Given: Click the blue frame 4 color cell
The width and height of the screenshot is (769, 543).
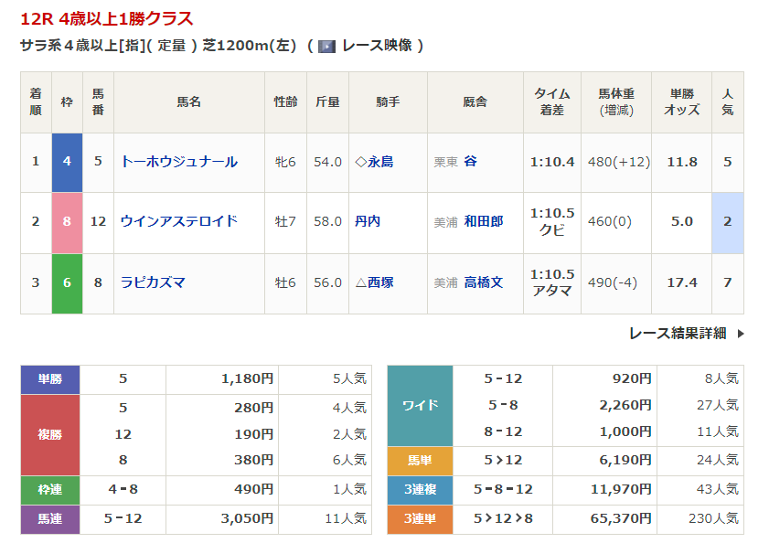Looking at the screenshot, I should [67, 162].
